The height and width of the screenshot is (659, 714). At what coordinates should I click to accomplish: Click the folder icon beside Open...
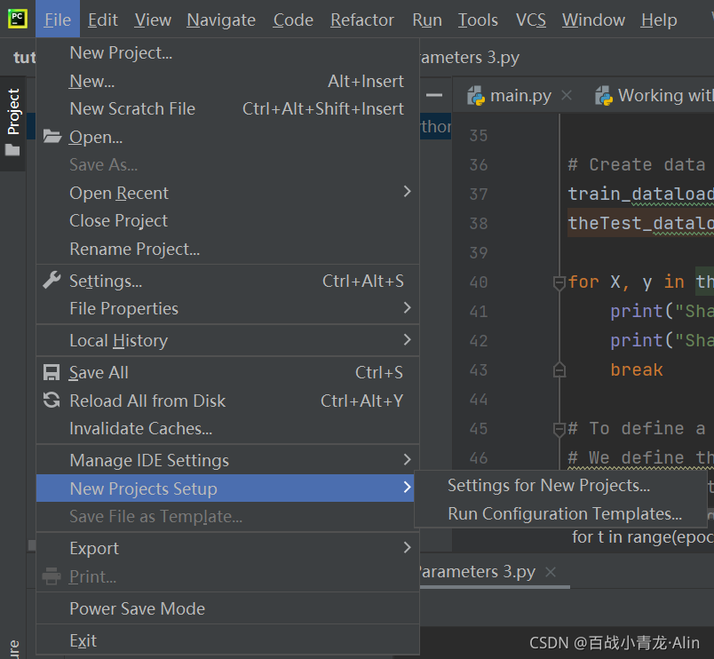point(51,137)
